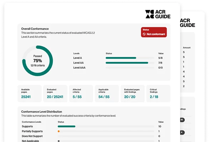Image resolution: width=209 pixels, height=142 pixels.
Task: Open the Evaluated pages 20 / 25241 card
Action: (x=55, y=94)
